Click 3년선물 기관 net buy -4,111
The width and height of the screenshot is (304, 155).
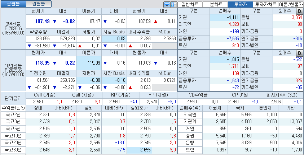click(x=233, y=18)
